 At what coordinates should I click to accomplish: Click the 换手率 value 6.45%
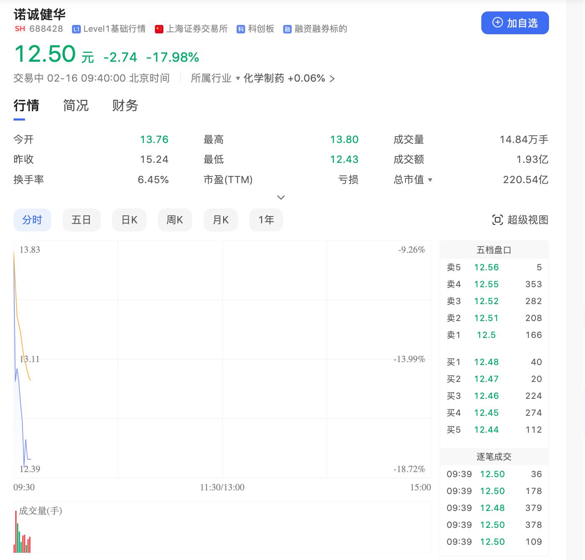153,180
